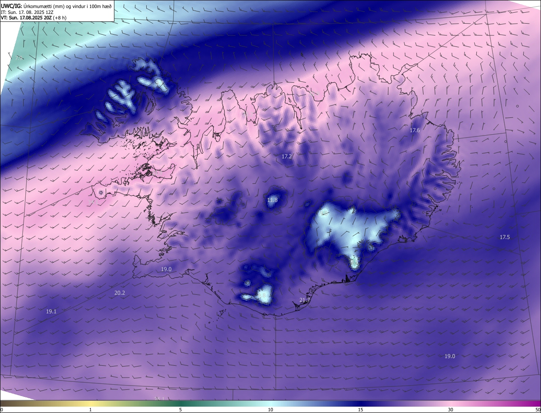Image resolution: width=541 pixels, height=413 pixels.
Task: Click the 10 tick on the color scale
Action: pos(270,410)
